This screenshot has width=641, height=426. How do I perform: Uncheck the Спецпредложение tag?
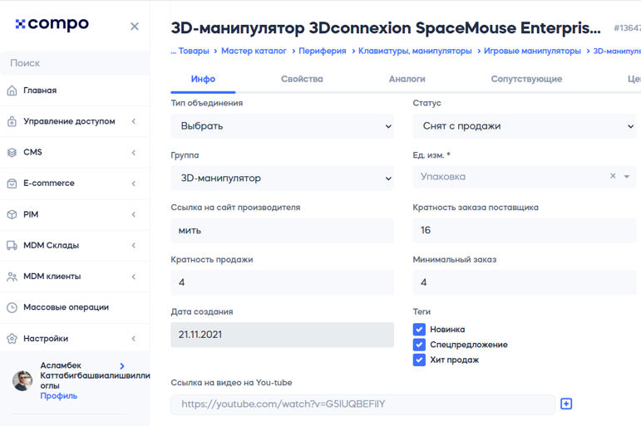[x=419, y=345]
